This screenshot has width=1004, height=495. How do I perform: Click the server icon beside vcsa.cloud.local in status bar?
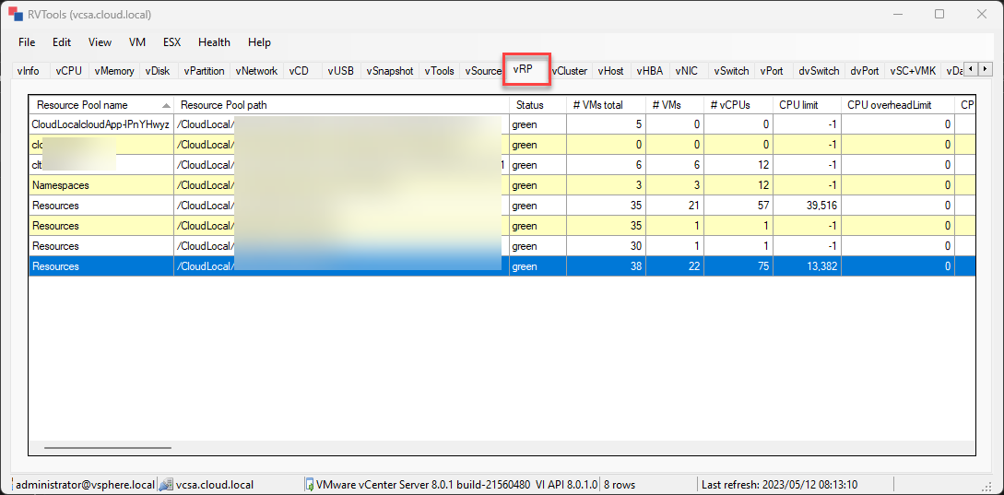(x=166, y=485)
